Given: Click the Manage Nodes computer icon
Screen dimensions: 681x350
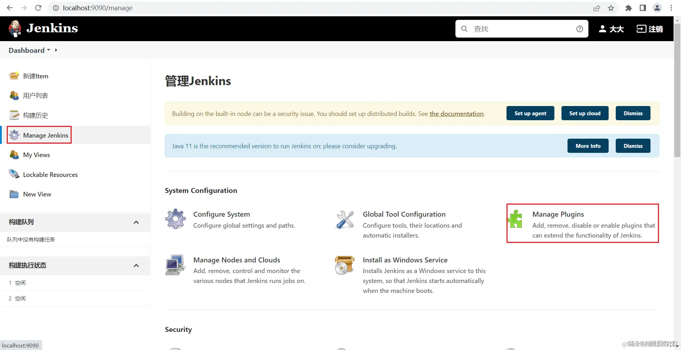Looking at the screenshot, I should [175, 265].
